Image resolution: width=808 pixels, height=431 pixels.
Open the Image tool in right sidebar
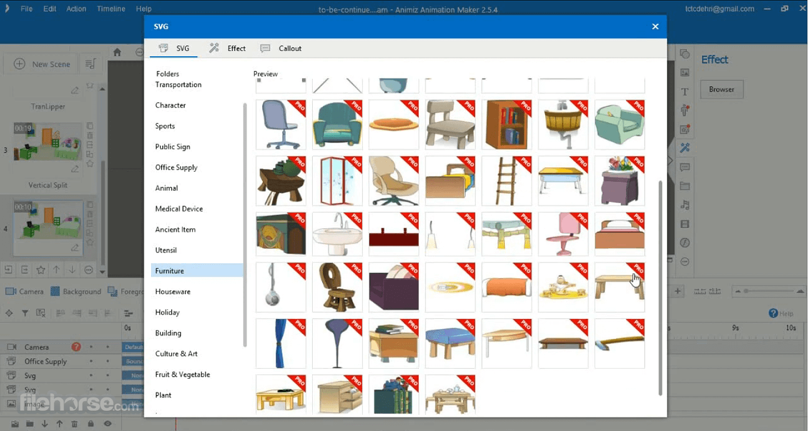(x=684, y=72)
